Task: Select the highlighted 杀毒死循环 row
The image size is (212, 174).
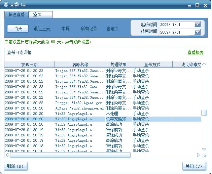Action: 103,119
